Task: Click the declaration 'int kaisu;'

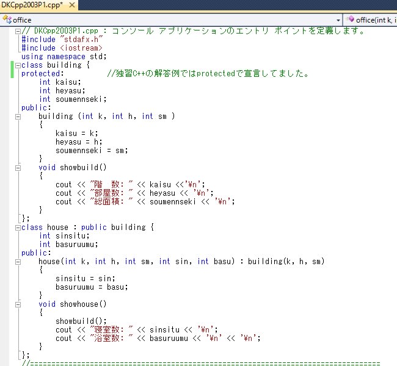Action: click(60, 82)
